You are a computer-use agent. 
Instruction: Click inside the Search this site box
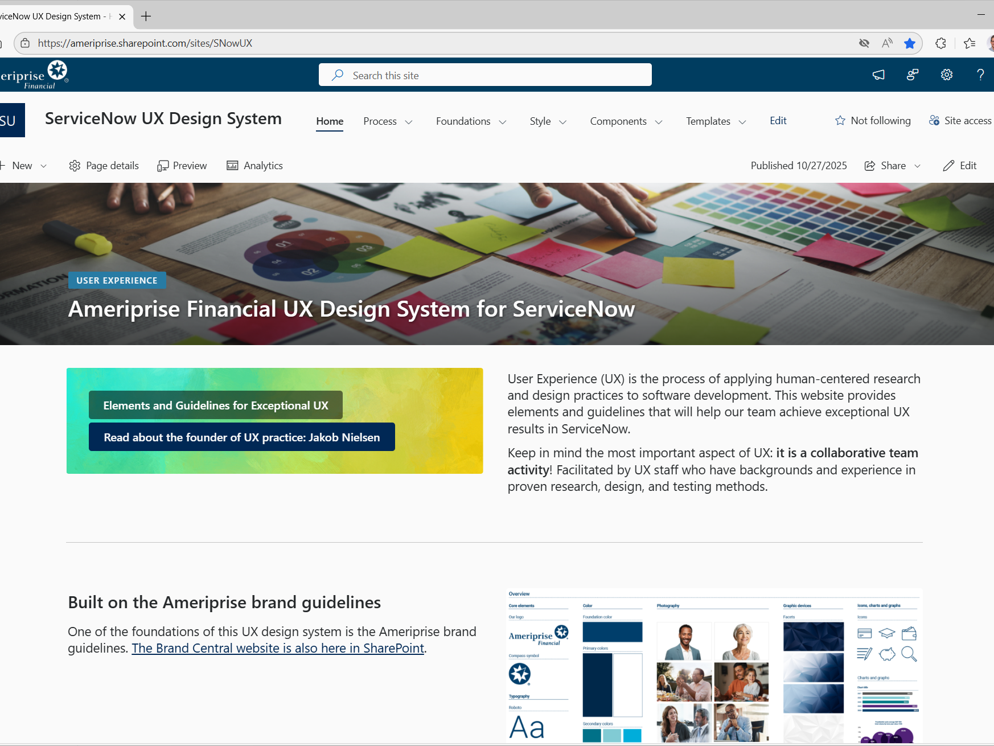(485, 75)
